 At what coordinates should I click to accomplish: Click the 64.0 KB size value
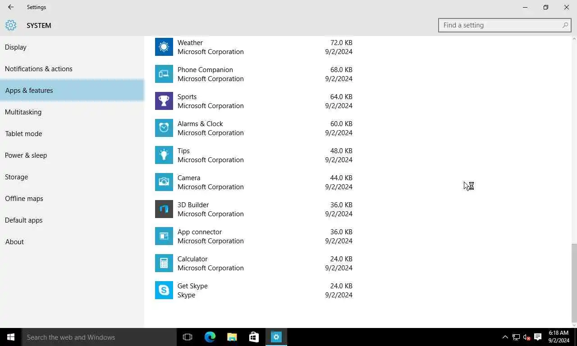pos(341,97)
